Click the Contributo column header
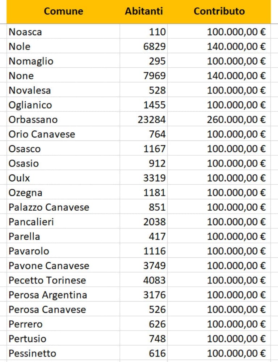Image resolution: width=278 pixels, height=362 pixels. coord(219,11)
